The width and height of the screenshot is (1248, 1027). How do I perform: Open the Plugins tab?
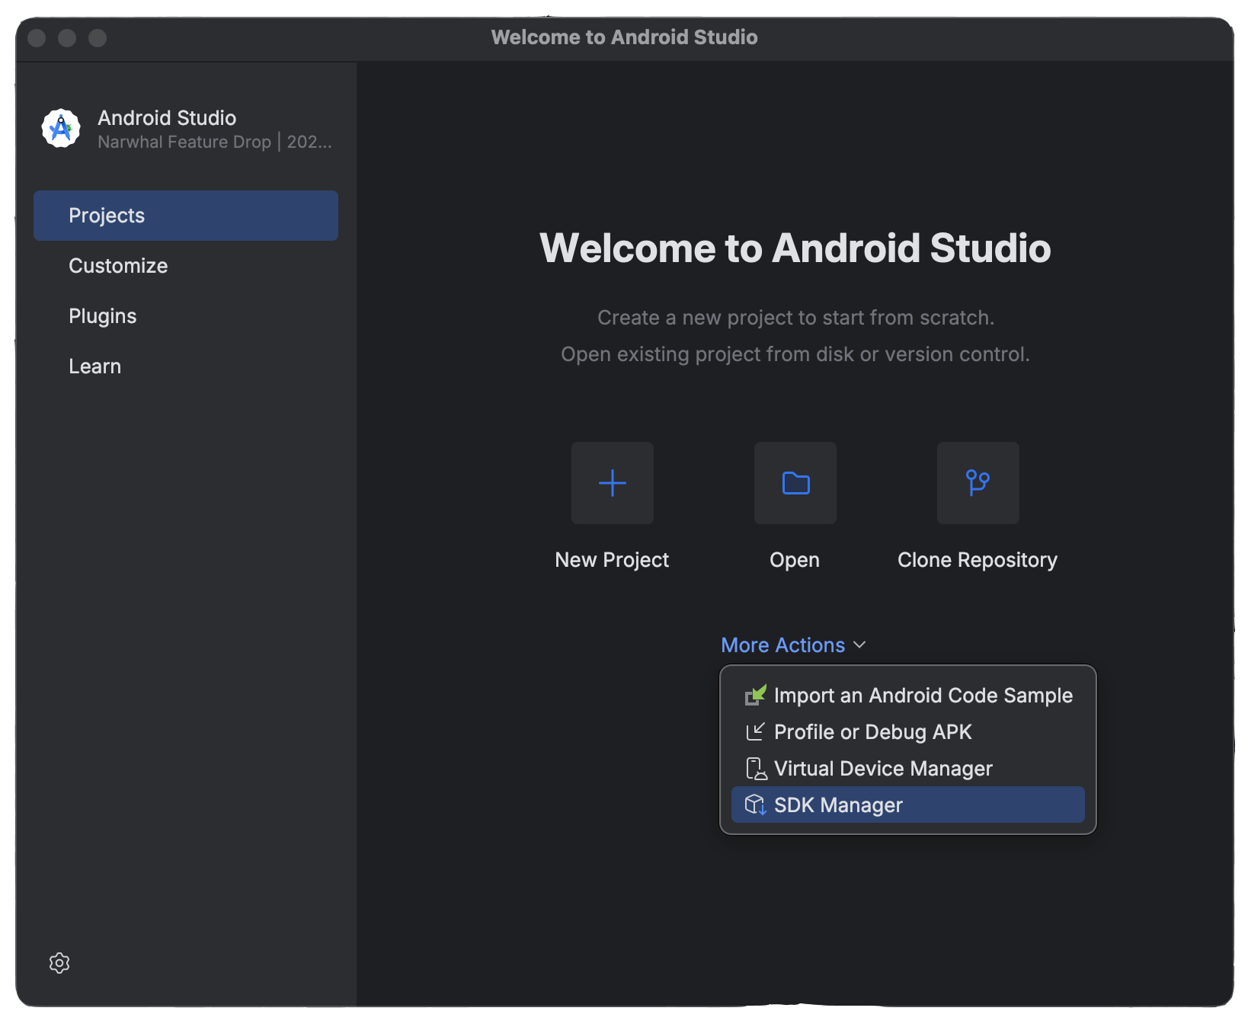click(x=186, y=316)
